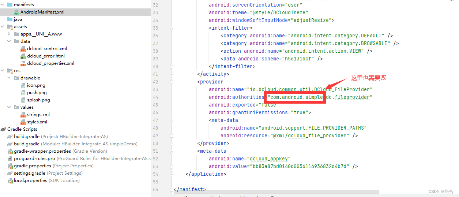
Task: Click the editor horizontal scrollbar
Action: (x=276, y=192)
